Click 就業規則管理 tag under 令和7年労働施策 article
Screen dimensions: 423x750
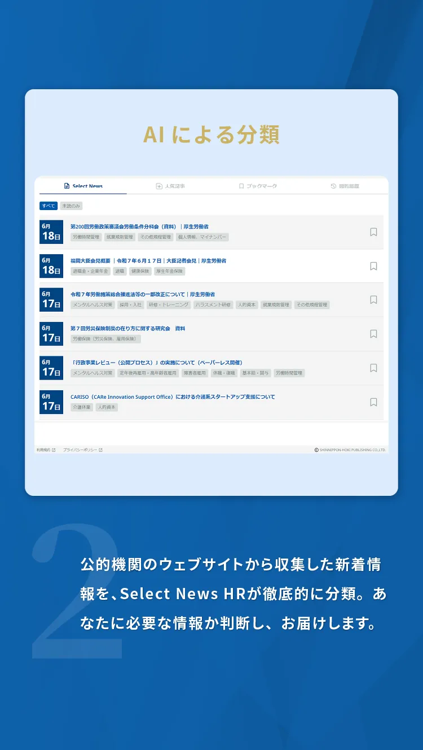tap(276, 304)
